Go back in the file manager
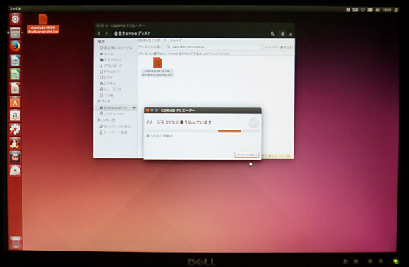Viewport: 409px width, 267px height. (x=99, y=33)
